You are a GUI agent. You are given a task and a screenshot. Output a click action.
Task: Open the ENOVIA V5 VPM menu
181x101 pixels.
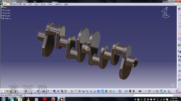16,4
